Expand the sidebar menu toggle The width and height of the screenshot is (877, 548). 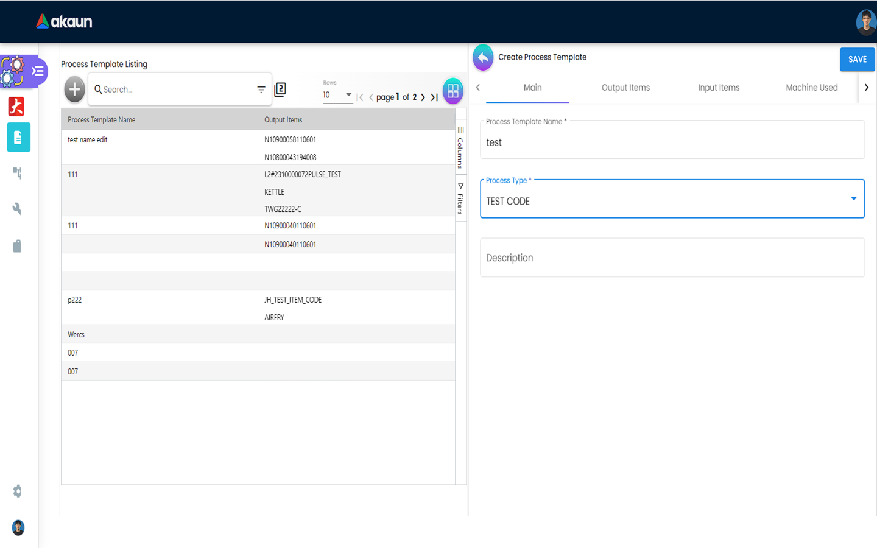coord(38,71)
